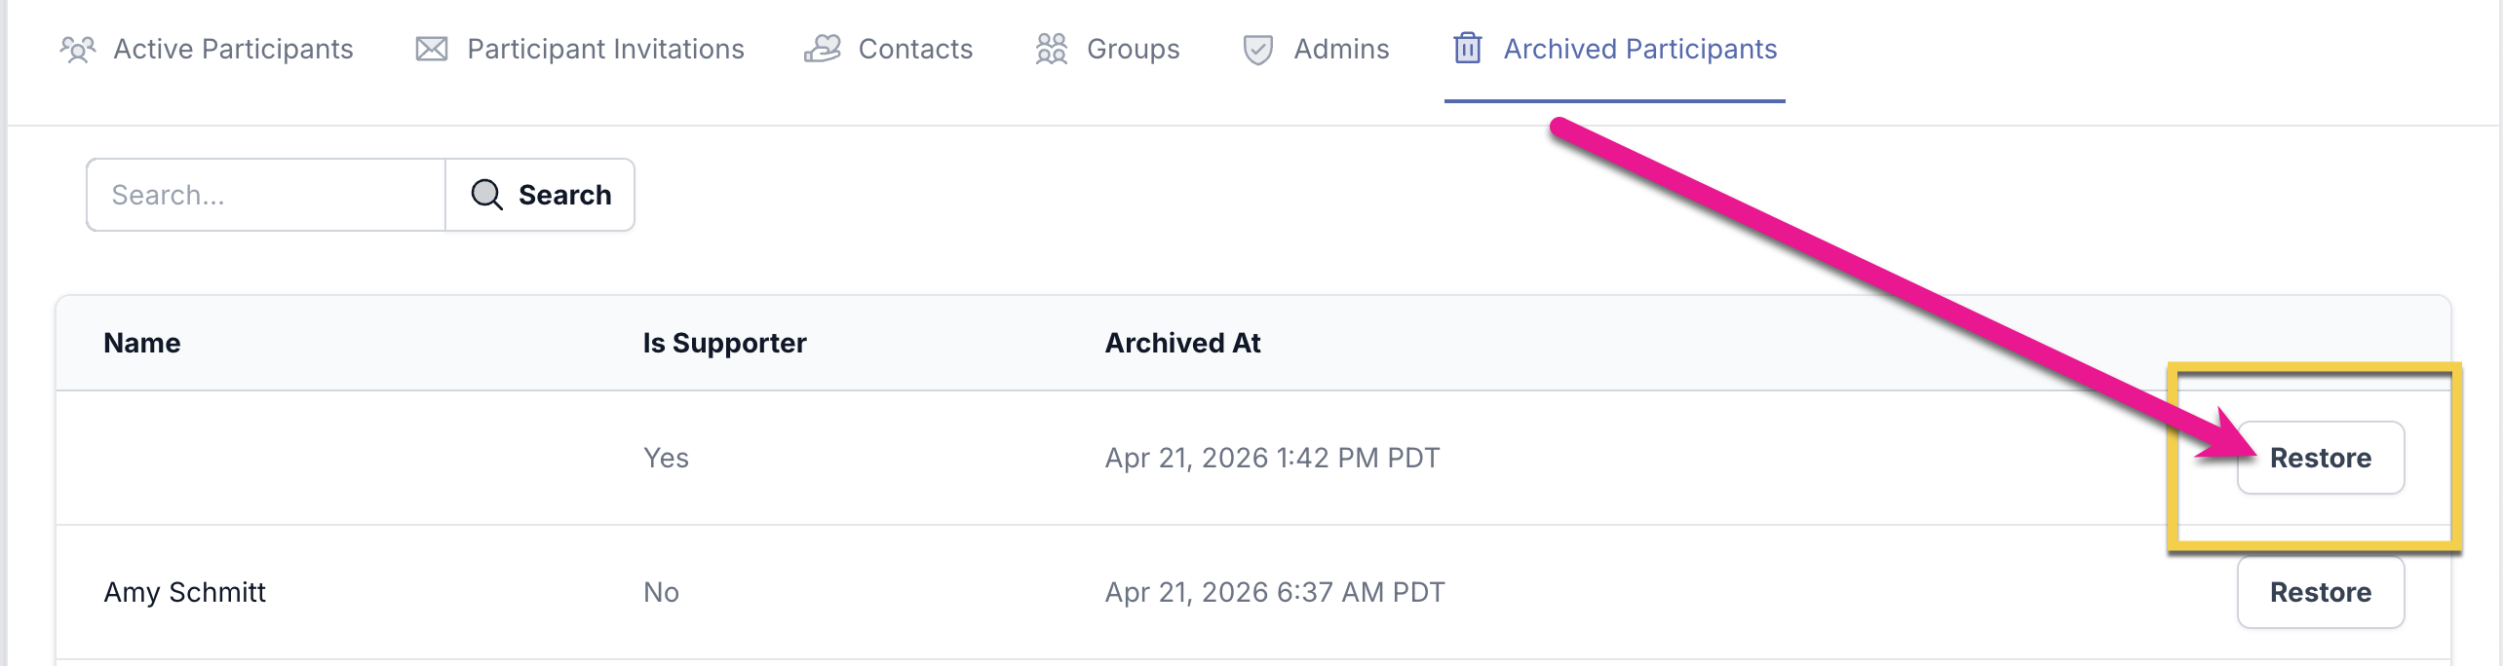Restore the participant archived at 1:42 PM

pos(2320,458)
